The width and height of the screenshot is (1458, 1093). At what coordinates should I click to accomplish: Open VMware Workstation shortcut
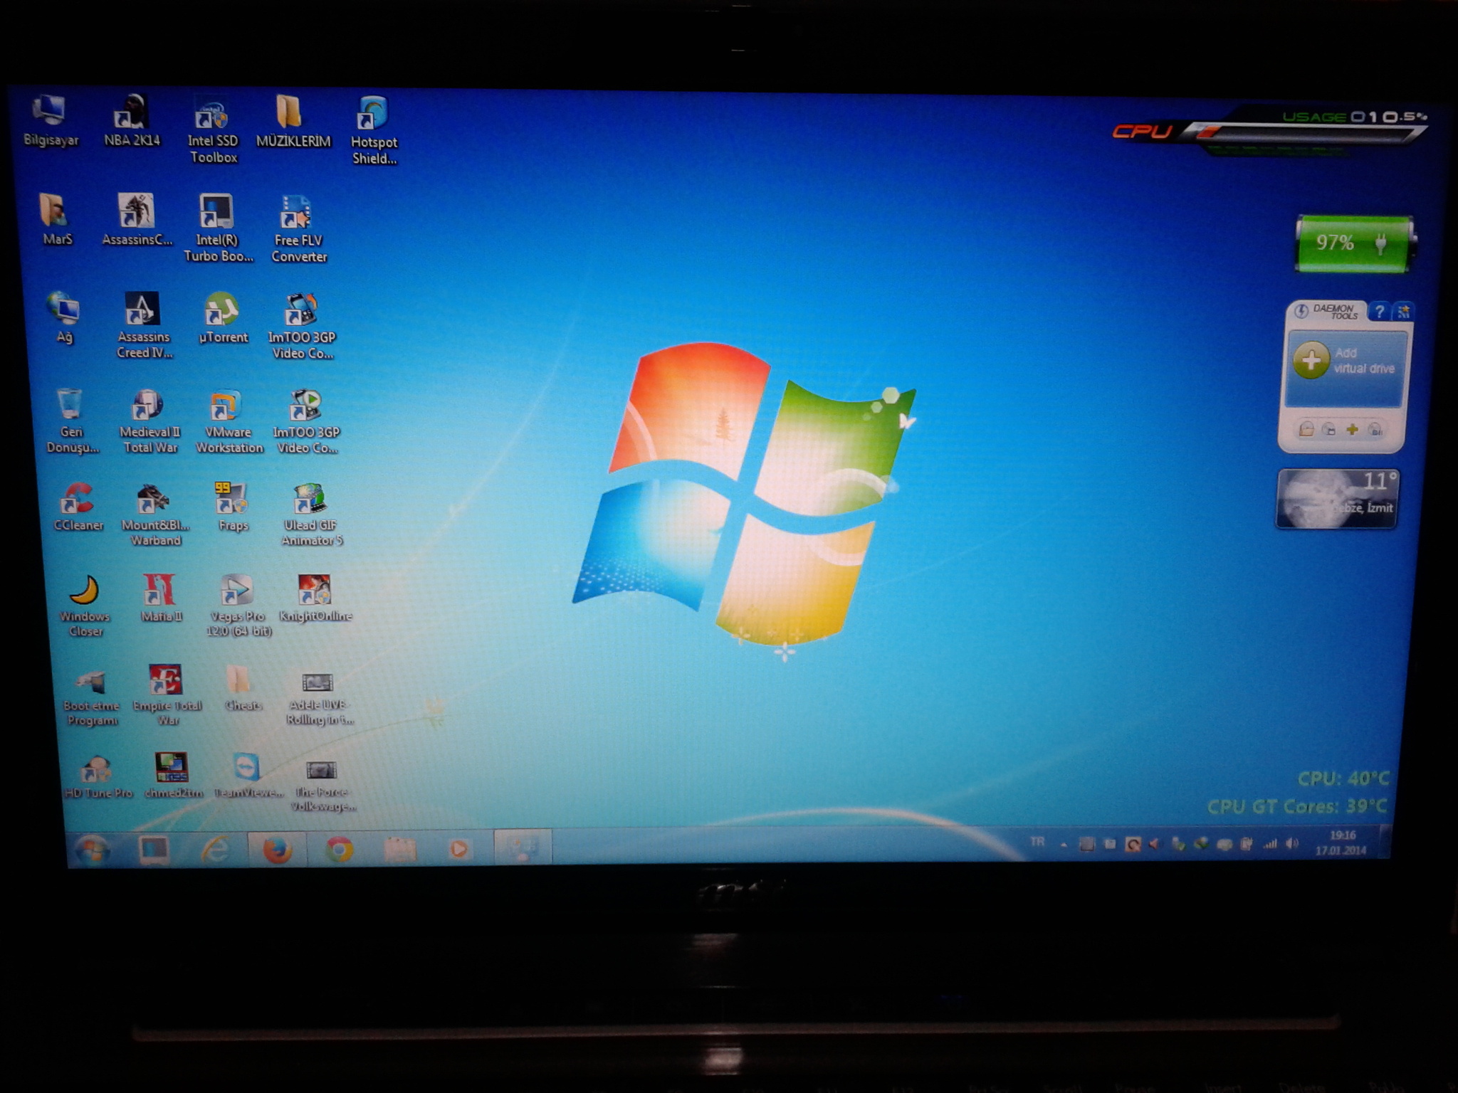pos(229,421)
